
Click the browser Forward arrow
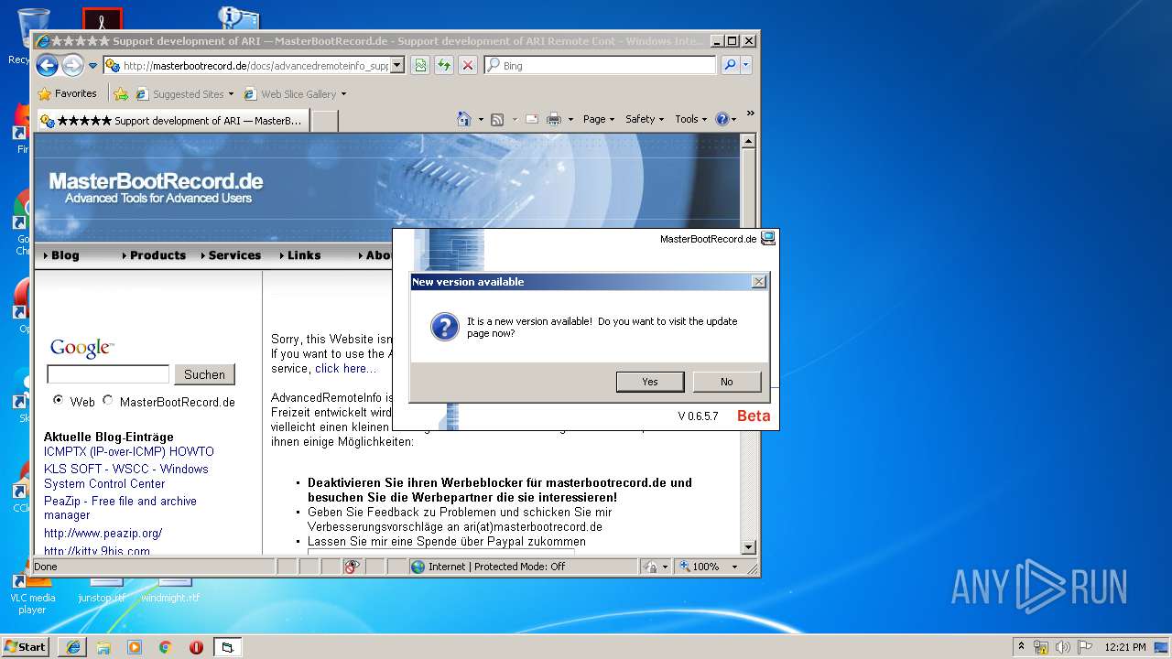72,65
